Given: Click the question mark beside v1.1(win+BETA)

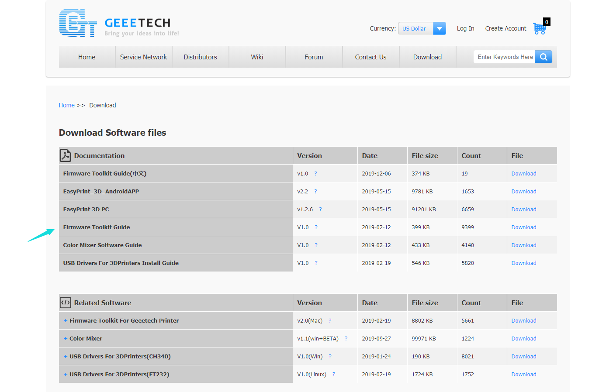Looking at the screenshot, I should click(346, 339).
